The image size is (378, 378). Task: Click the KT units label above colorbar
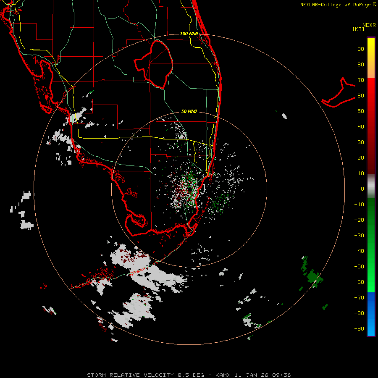(x=359, y=29)
